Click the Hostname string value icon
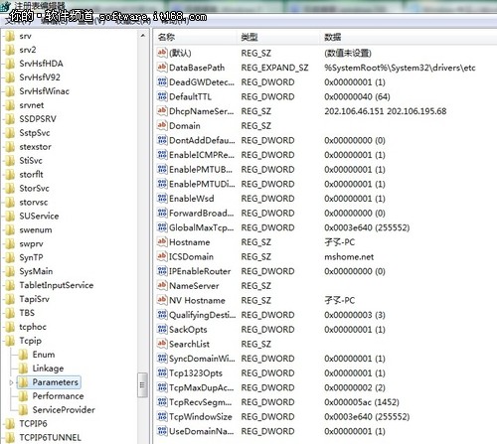Screen dimensions: 497x444 coord(162,241)
